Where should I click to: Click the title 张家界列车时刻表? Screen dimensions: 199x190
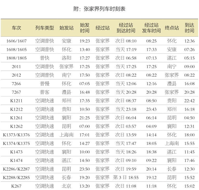(100, 9)
